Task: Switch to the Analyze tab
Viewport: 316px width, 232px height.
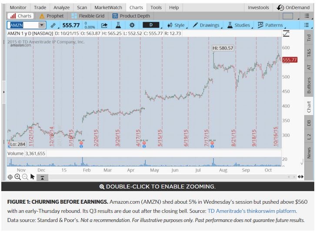Action: pos(61,7)
